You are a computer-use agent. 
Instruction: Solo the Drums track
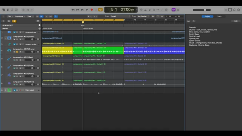[17, 52]
